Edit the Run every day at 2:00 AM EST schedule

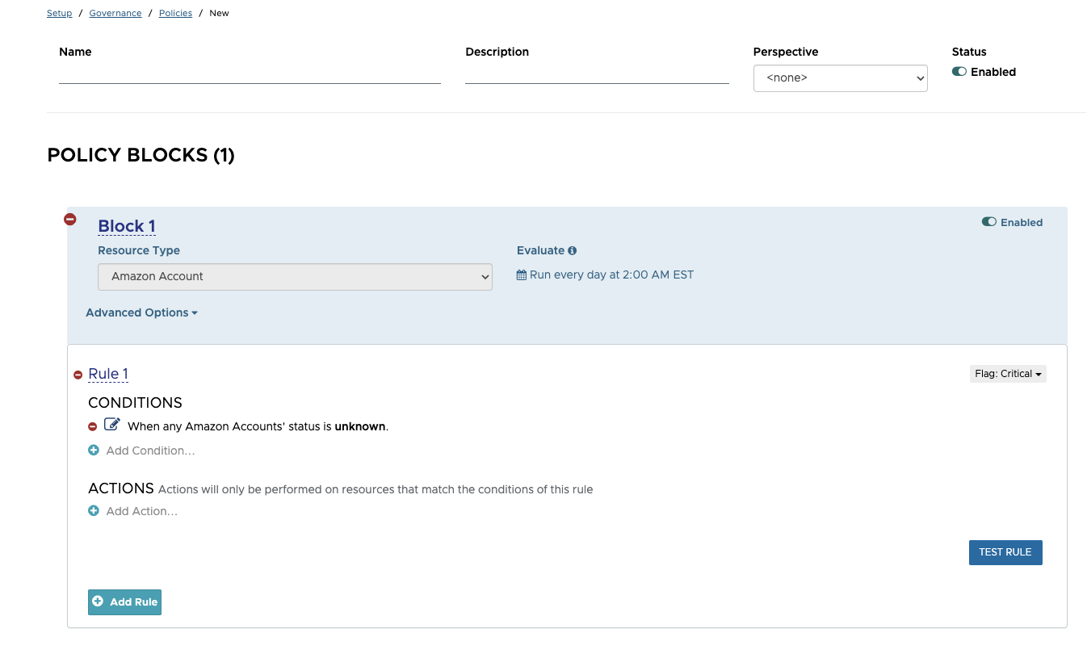(611, 275)
